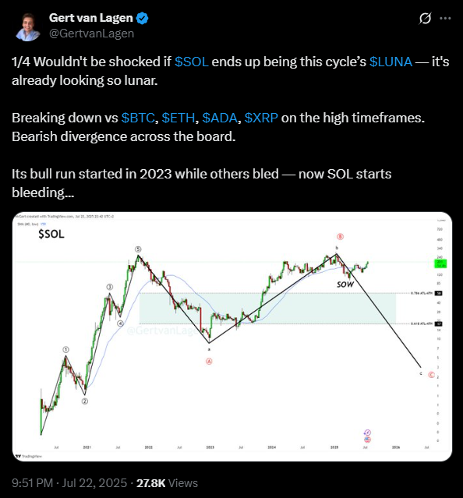
Task: Select the $ETH cashtag
Action: (x=178, y=118)
